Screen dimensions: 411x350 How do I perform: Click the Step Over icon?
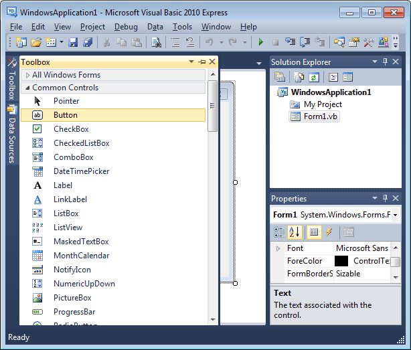tap(305, 42)
